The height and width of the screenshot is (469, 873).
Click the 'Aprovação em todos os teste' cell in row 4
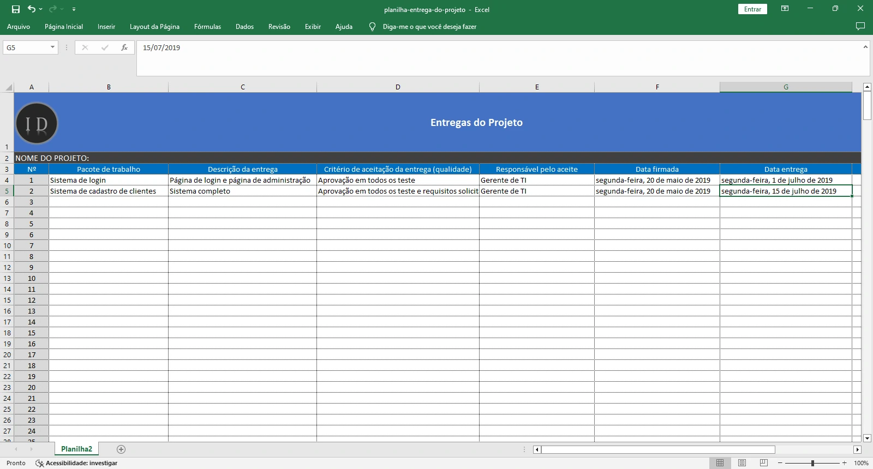tap(398, 180)
